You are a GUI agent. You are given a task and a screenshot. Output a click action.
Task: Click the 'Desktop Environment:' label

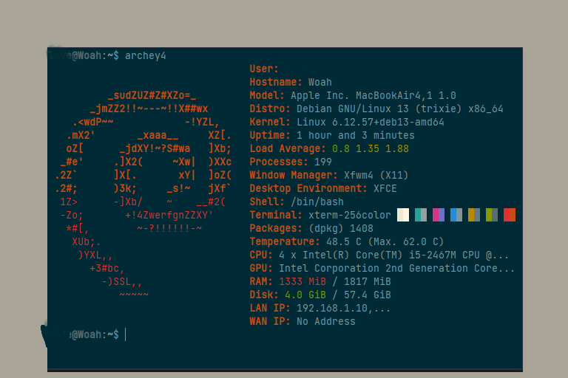308,188
